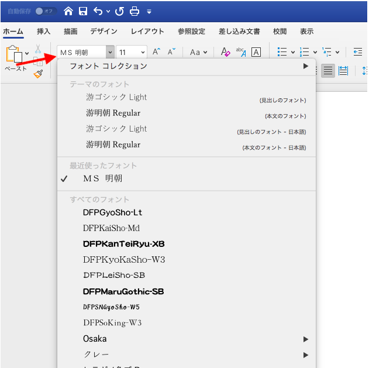Click the ペースト clipboard icon
The width and height of the screenshot is (369, 368).
[x=14, y=54]
